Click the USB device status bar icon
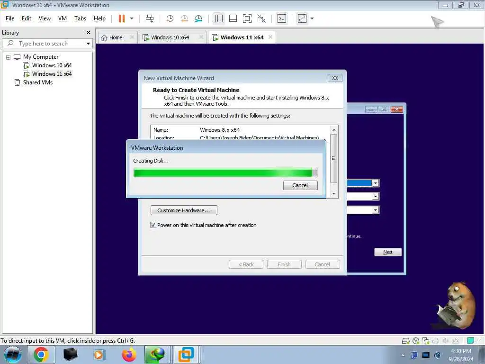 coord(456,341)
